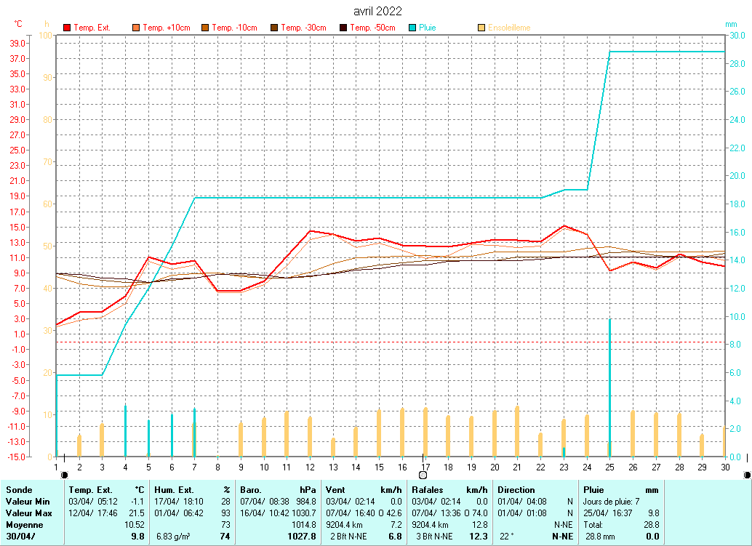This screenshot has width=752, height=546.
Task: Click the orange Temp. +10cm legend swatch
Action: click(x=137, y=28)
